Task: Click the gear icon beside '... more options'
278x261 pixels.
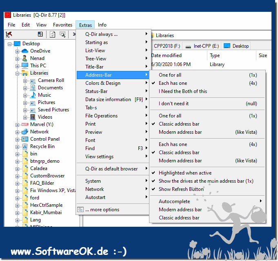Action: [x=80, y=210]
